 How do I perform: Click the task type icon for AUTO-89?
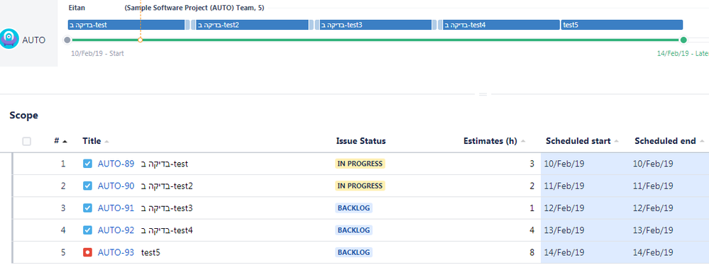88,164
